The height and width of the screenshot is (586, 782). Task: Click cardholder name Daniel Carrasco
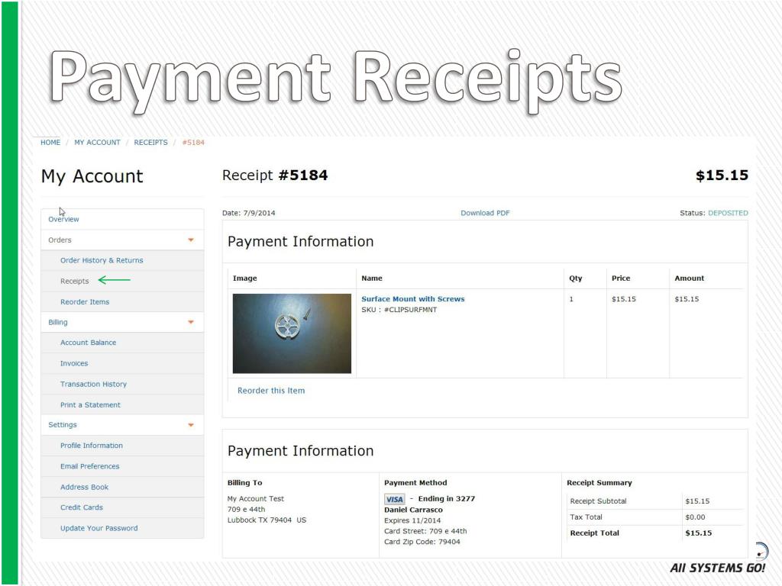(x=413, y=510)
